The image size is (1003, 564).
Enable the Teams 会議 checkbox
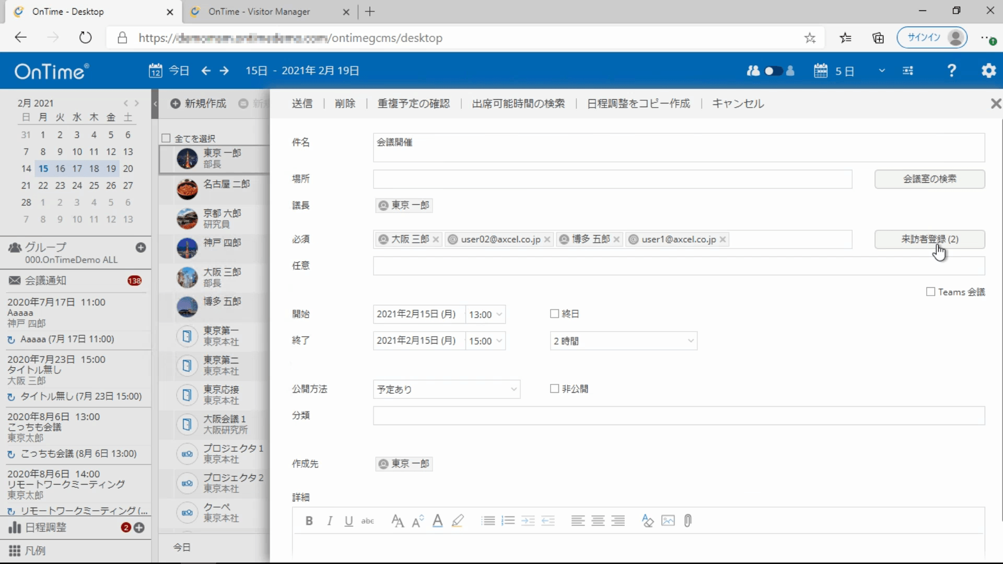pos(930,292)
